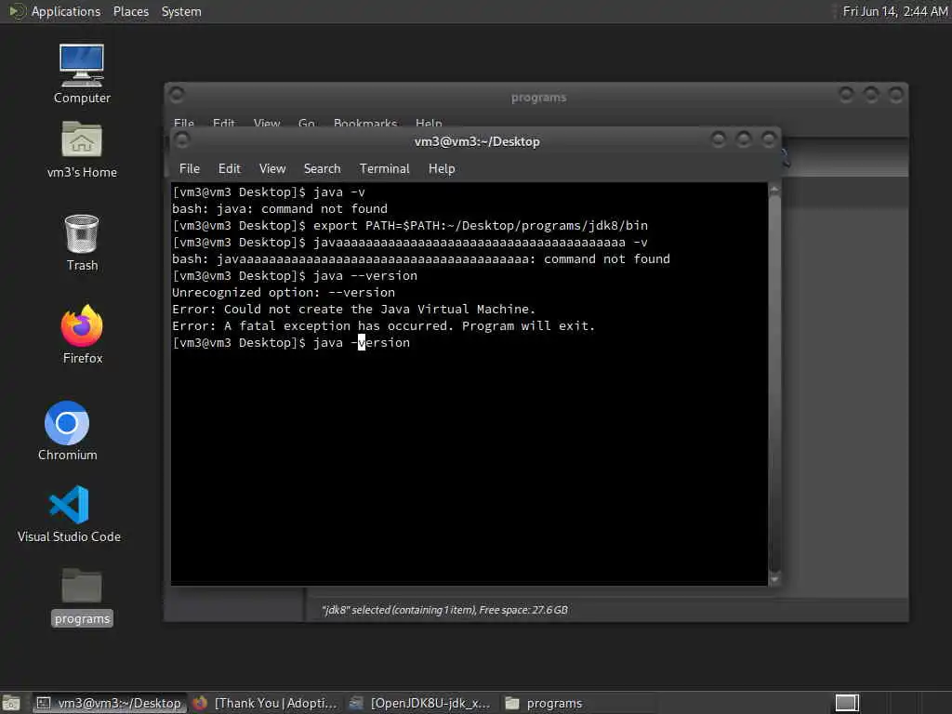Open System menu in top panel
The image size is (952, 714).
[181, 11]
